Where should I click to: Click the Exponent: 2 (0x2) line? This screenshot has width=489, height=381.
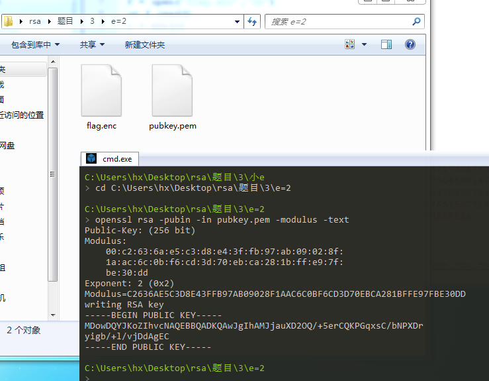click(130, 283)
